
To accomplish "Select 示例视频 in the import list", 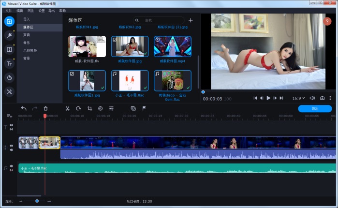I will coord(29,50).
